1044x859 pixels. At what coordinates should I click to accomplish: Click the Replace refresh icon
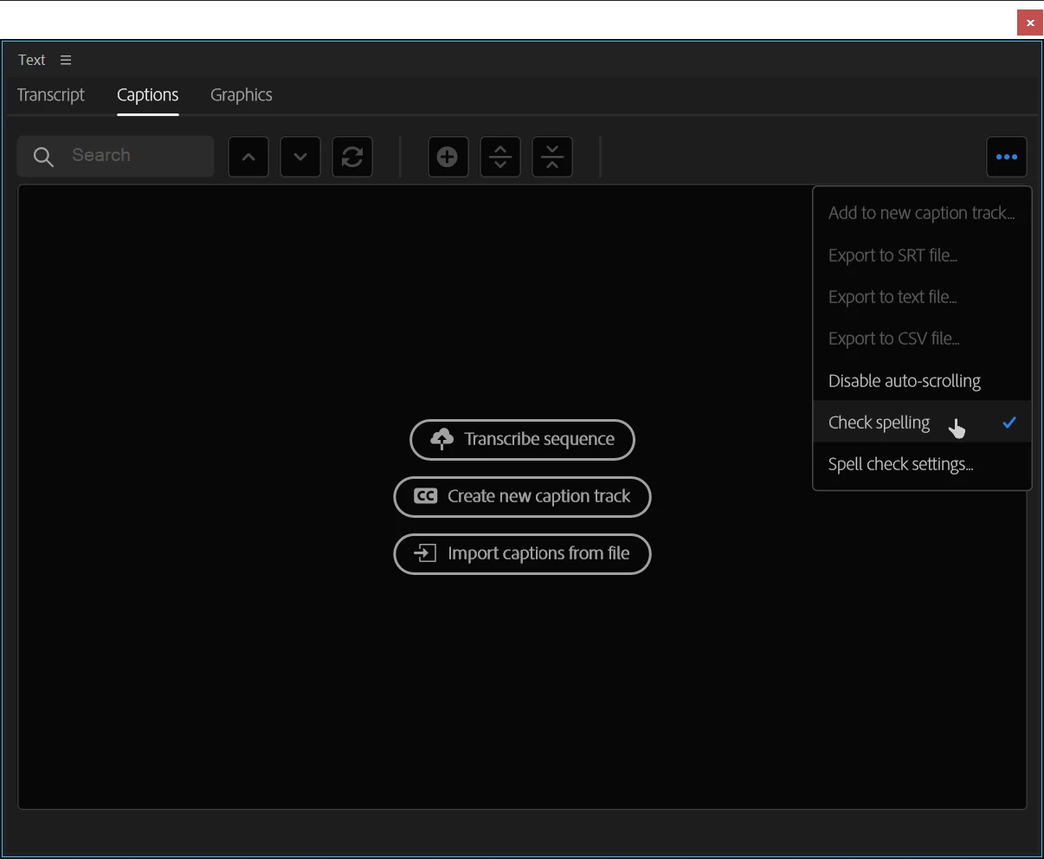pos(352,157)
